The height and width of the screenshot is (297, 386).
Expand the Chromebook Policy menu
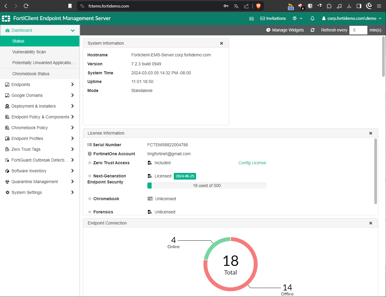tap(40, 128)
